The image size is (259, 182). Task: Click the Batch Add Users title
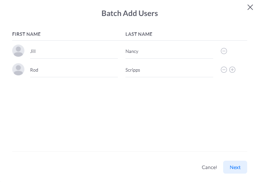pyautogui.click(x=130, y=13)
